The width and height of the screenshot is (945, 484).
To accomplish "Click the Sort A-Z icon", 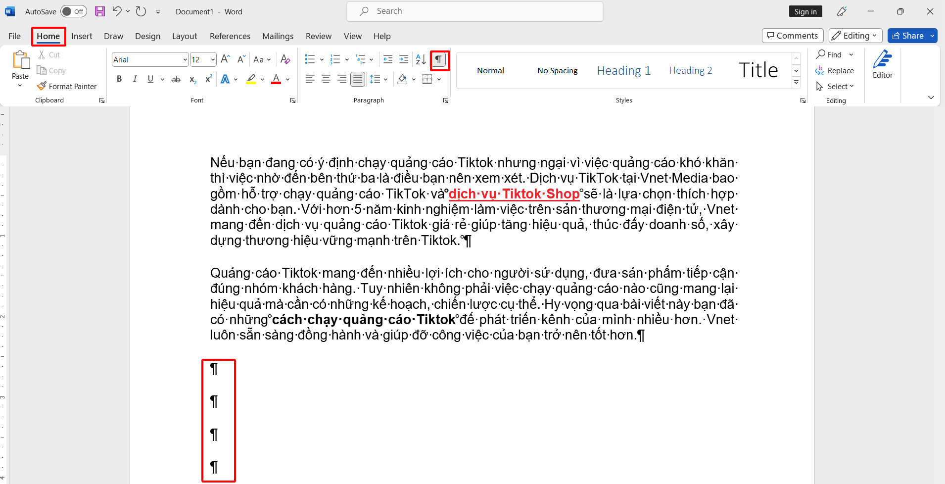I will pyautogui.click(x=421, y=59).
